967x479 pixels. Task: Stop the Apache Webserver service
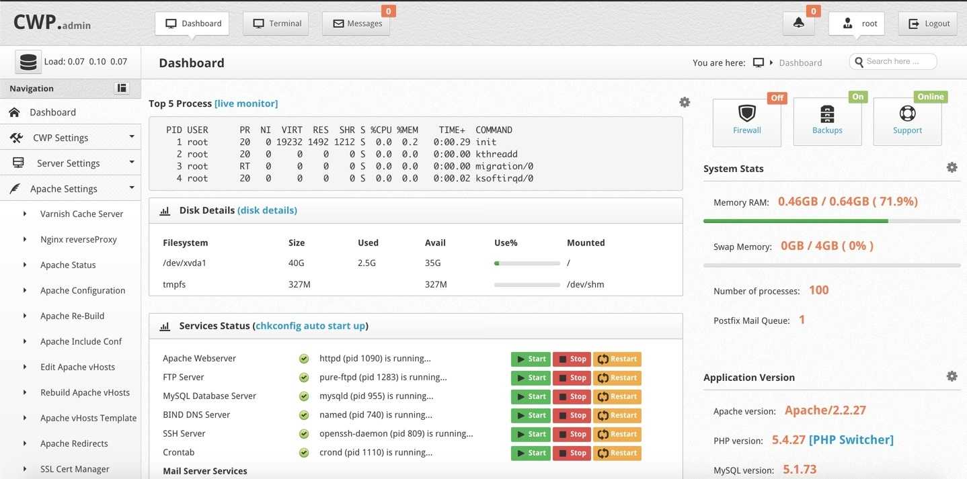tap(572, 359)
